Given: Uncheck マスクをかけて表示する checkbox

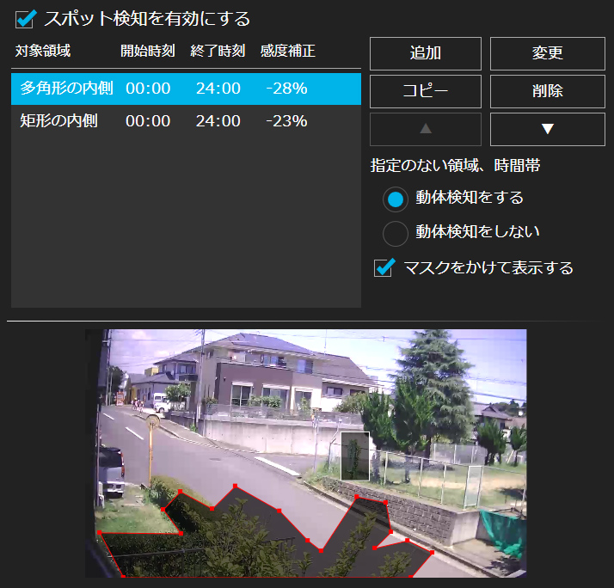Looking at the screenshot, I should (384, 267).
